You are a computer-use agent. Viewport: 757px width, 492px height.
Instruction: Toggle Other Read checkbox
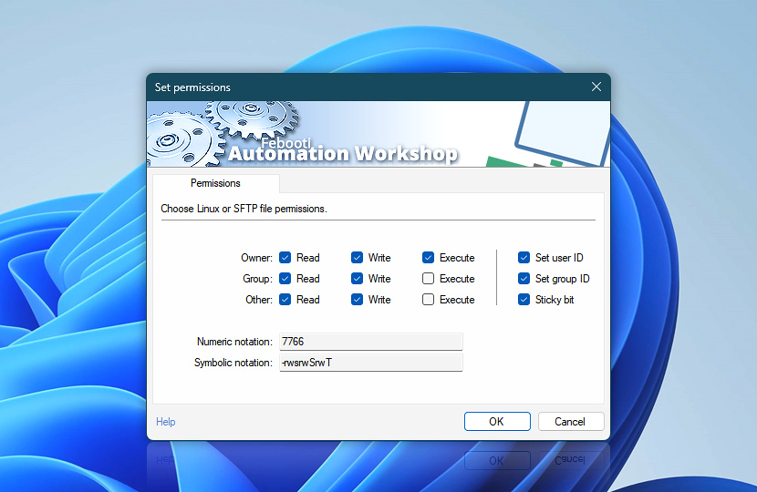285,300
